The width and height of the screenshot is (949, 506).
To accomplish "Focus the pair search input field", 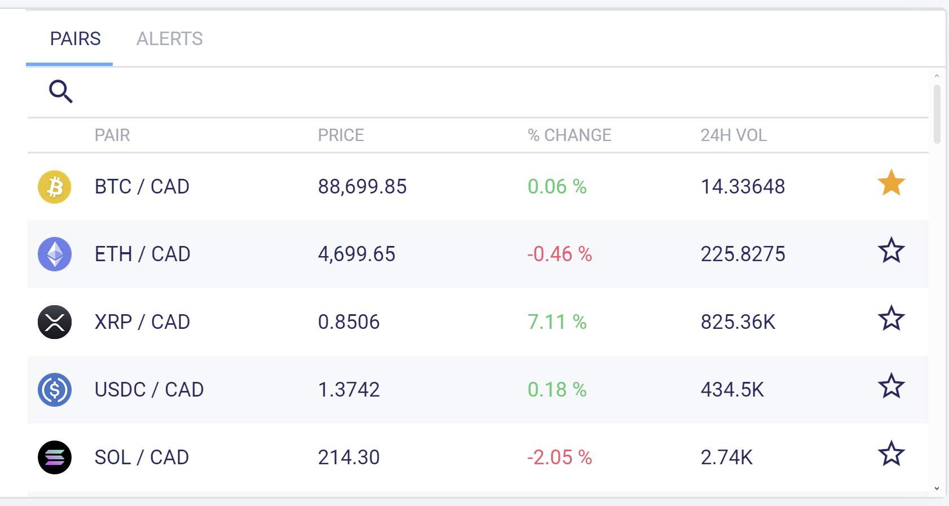I will 451,91.
